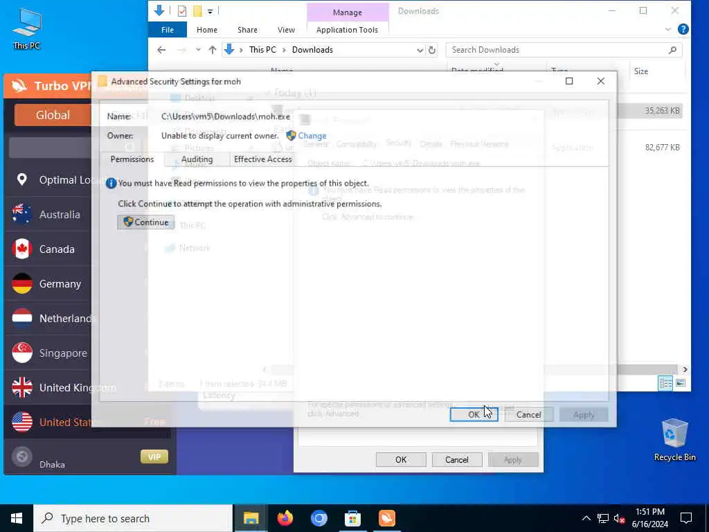Select Australia server flag
This screenshot has width=709, height=532.
pyautogui.click(x=21, y=215)
